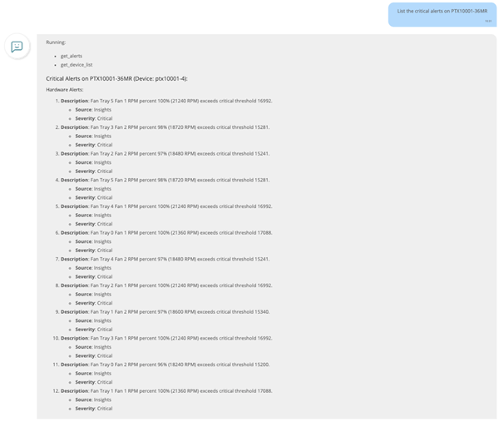Image resolution: width=499 pixels, height=422 pixels.
Task: Select the Critical Alerts on PTX10001-36MR heading
Action: 116,79
